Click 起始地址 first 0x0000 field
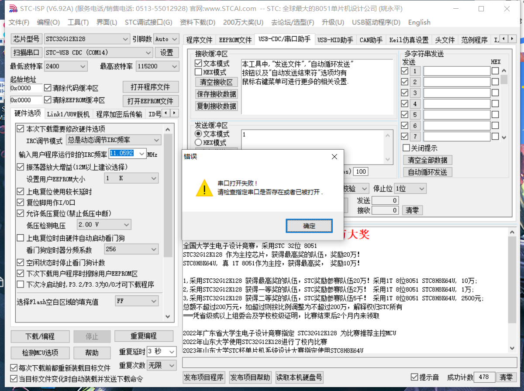Image resolution: width=524 pixels, height=391 pixels. 26,88
